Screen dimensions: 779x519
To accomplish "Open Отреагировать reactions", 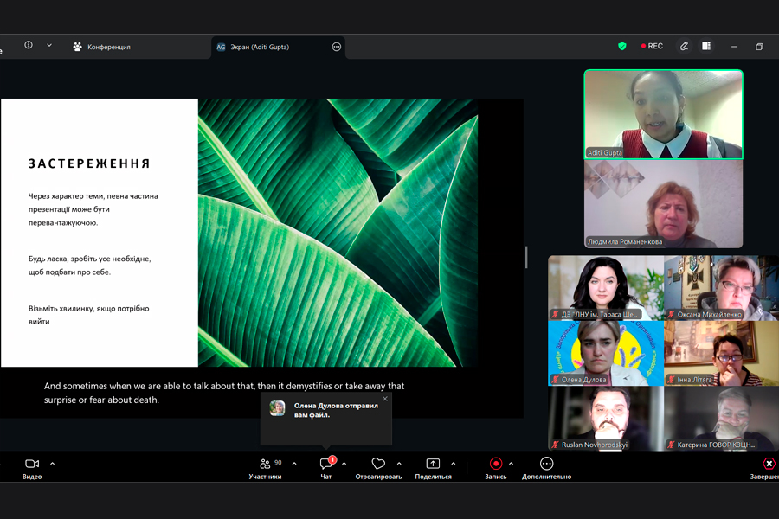I will (378, 468).
